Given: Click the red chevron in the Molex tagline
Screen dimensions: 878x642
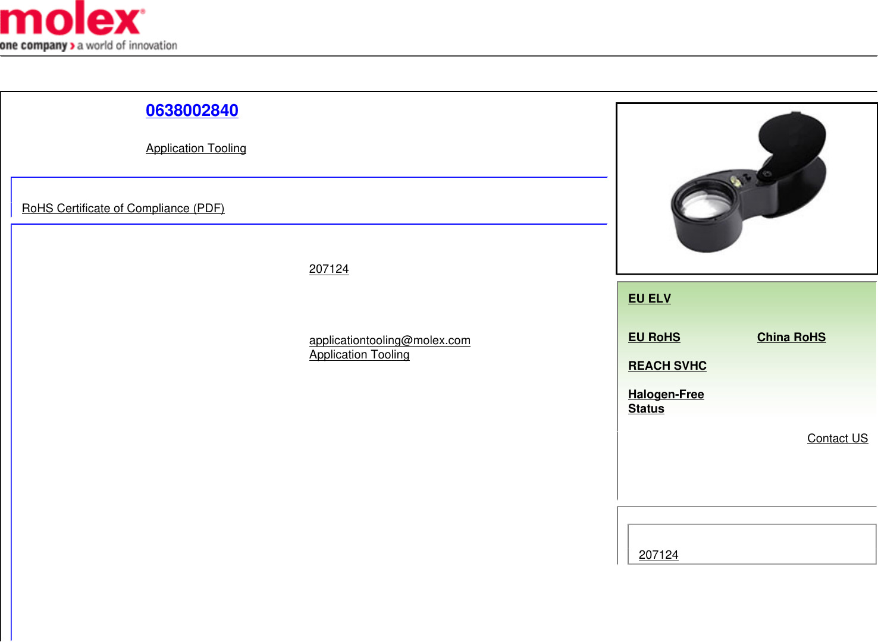Looking at the screenshot, I should point(72,46).
